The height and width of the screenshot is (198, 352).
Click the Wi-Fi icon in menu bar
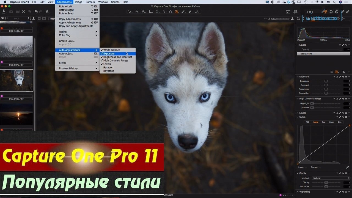317,2
